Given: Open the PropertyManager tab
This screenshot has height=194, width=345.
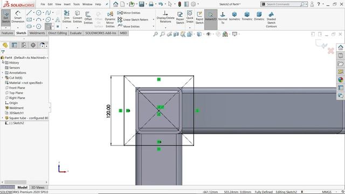Looking at the screenshot, I should [15, 45].
